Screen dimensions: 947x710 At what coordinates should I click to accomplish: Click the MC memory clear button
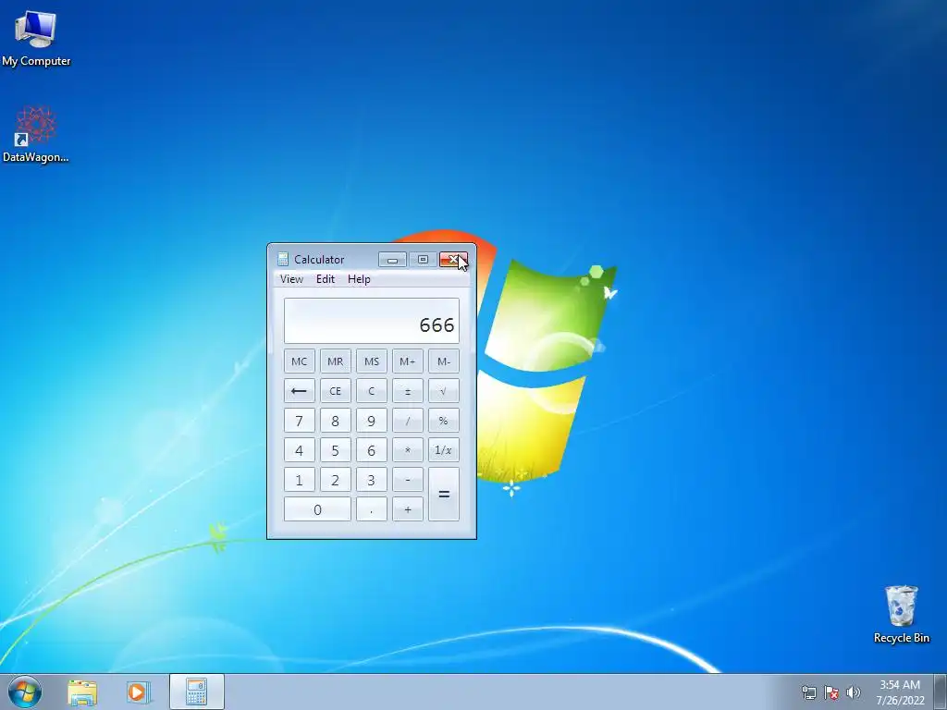[299, 361]
